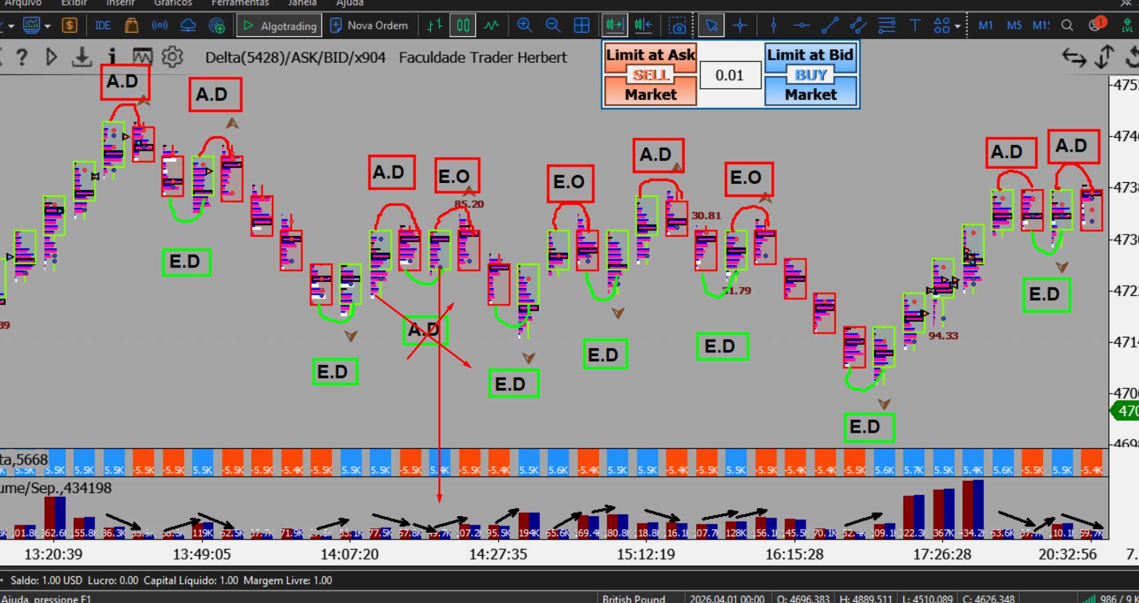
Task: Open the indicator settings gear icon
Action: click(172, 57)
